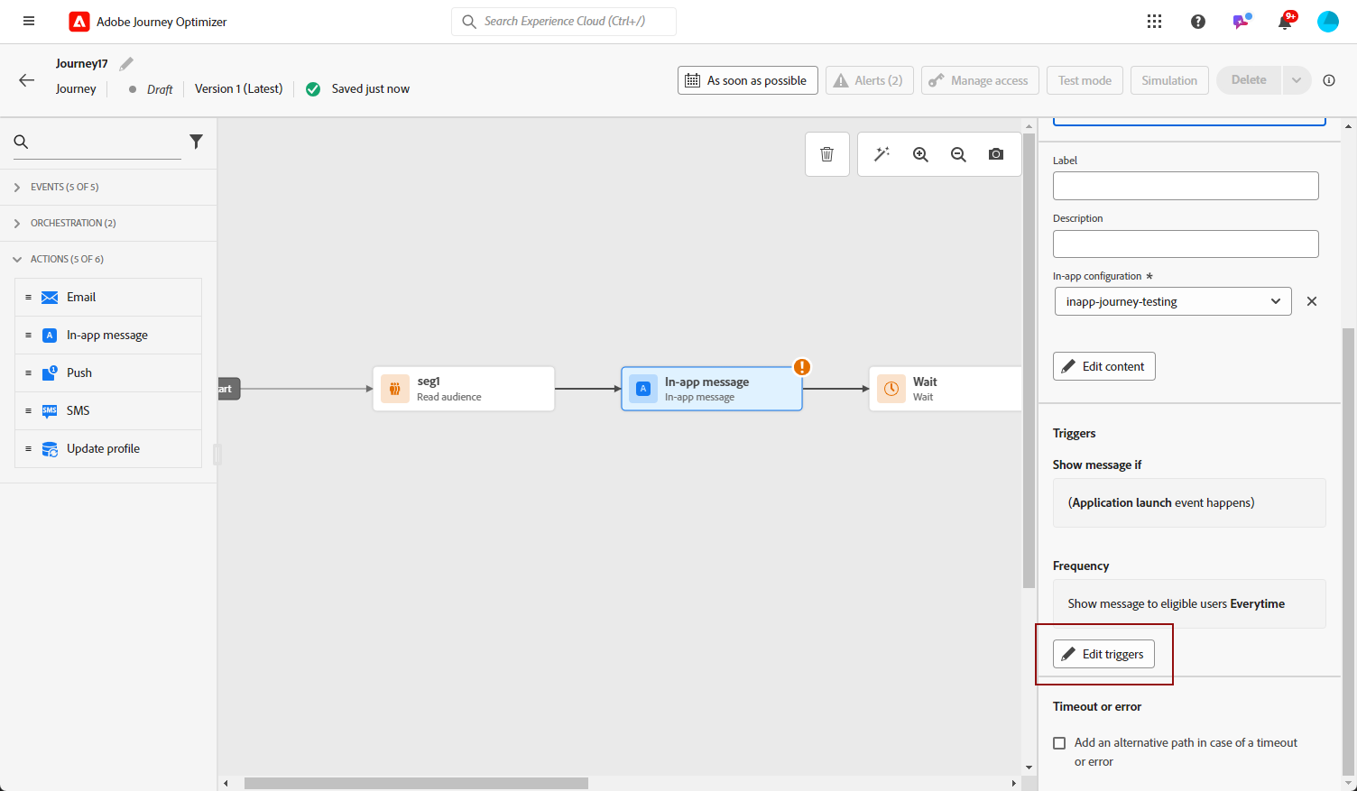Pick the SMS action from palette

tap(108, 411)
